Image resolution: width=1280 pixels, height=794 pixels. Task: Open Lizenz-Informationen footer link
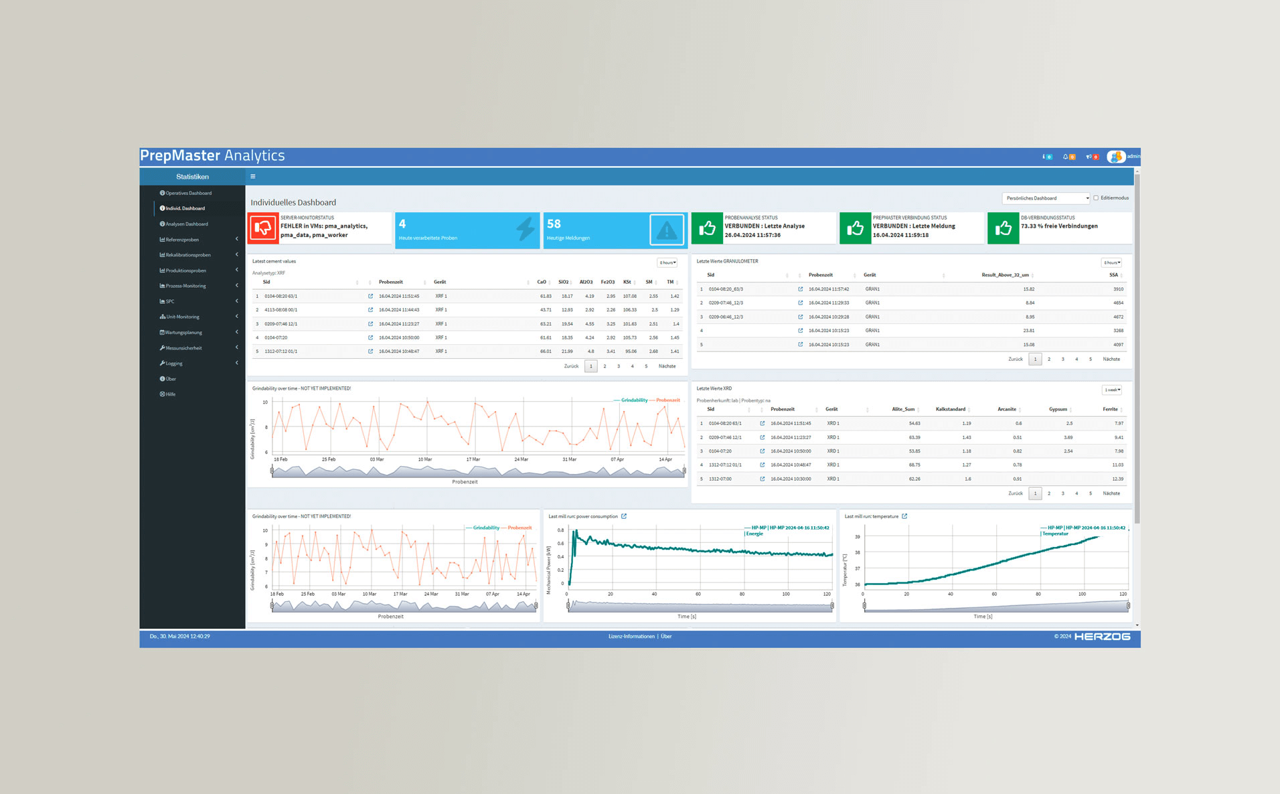coord(631,637)
